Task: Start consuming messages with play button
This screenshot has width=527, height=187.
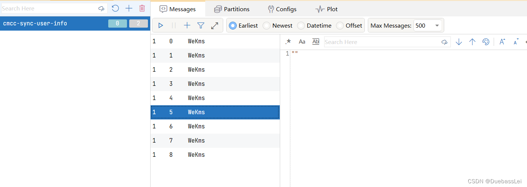Action: click(161, 25)
